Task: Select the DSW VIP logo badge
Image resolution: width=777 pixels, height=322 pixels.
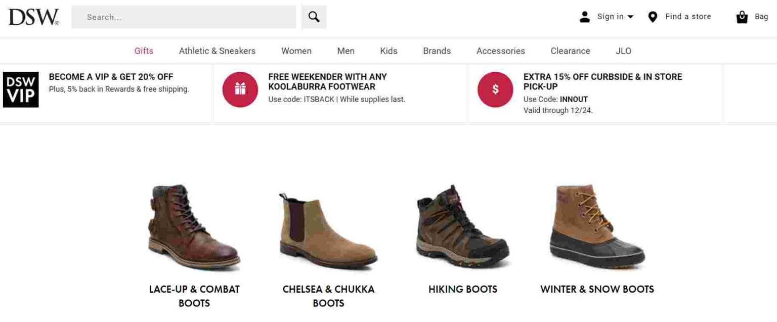Action: (21, 89)
